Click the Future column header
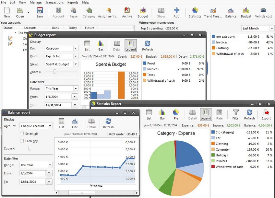Screen dimensions: 275x198 [90, 28]
